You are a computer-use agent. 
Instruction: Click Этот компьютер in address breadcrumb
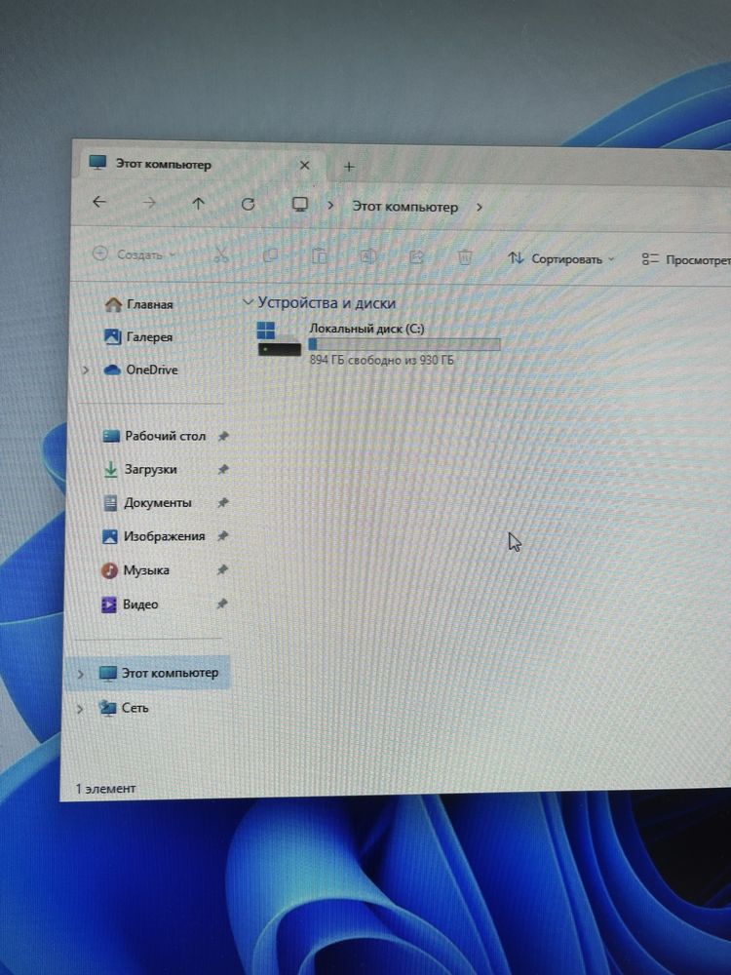405,207
